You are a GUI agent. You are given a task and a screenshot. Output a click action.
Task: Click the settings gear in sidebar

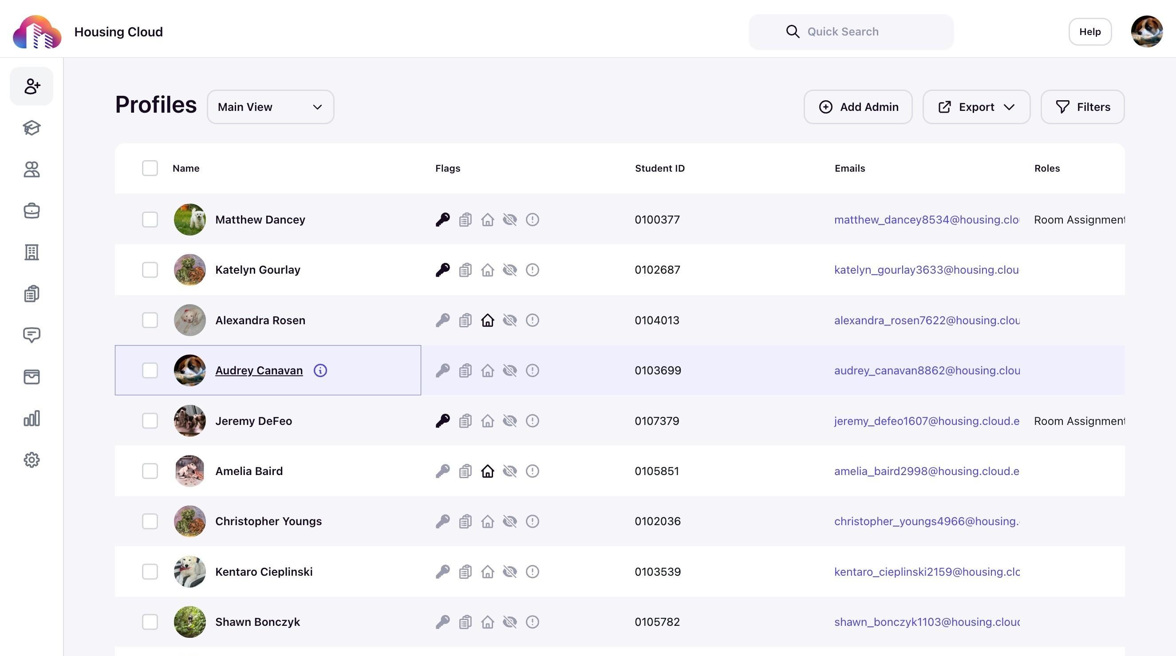[32, 460]
